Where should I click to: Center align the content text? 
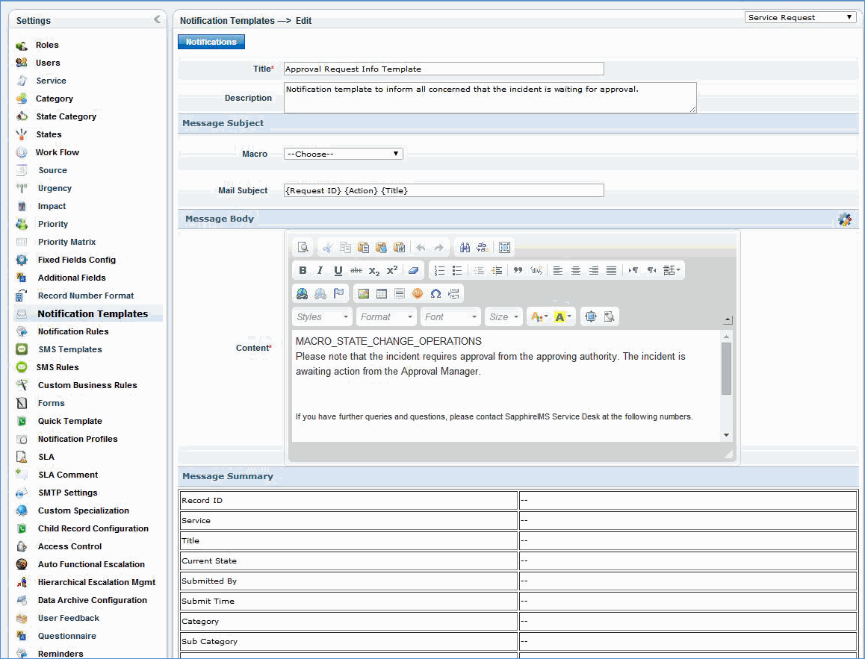576,270
